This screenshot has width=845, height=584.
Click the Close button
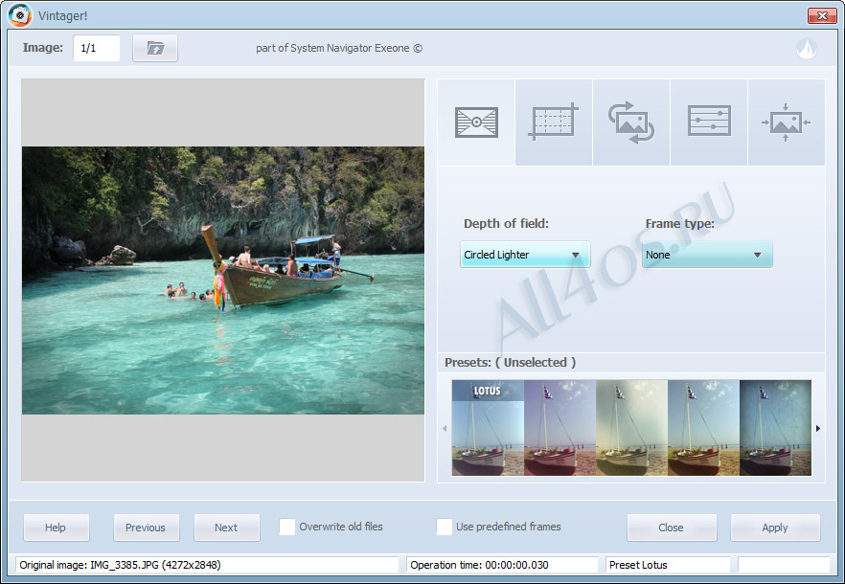coord(672,528)
